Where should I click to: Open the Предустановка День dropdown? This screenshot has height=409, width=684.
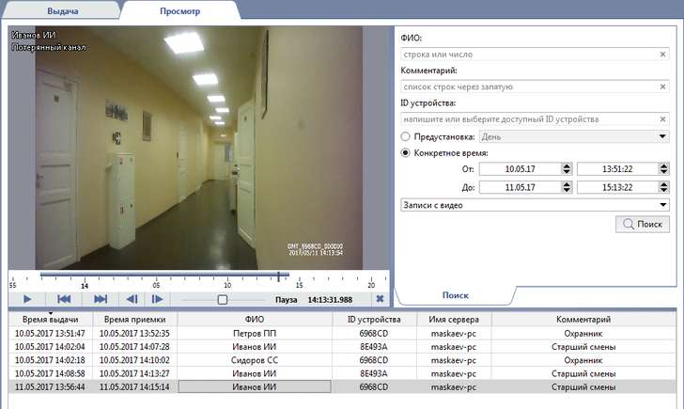click(662, 136)
